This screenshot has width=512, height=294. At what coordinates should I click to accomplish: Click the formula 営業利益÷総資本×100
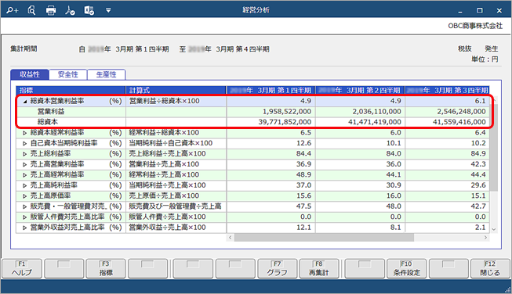tap(164, 101)
